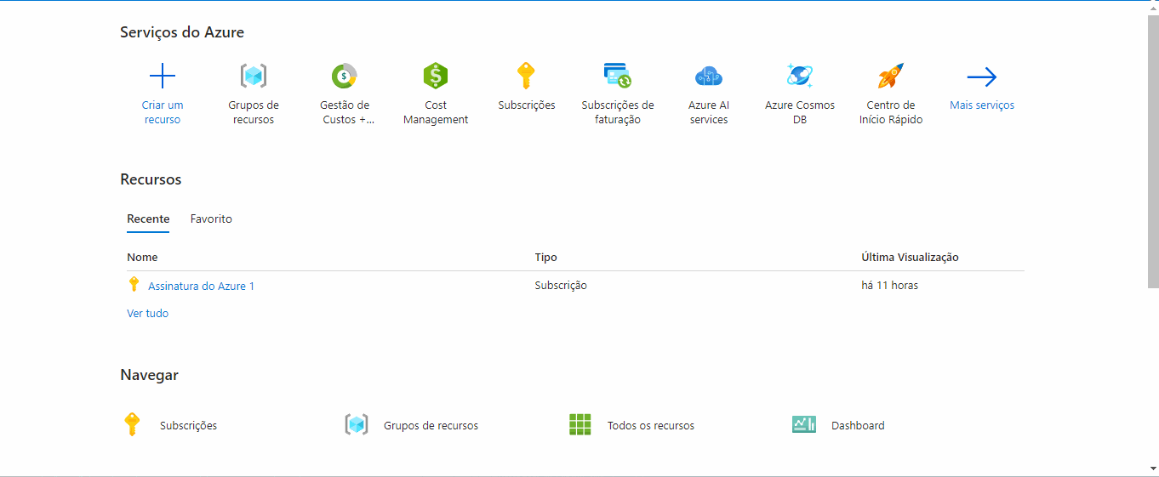Open the Subscrições de faturação card icon
This screenshot has height=477, width=1159.
(618, 77)
